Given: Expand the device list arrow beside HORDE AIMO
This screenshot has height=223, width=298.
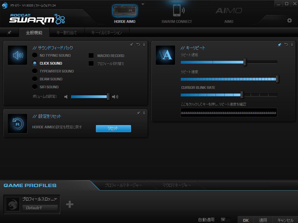Looking at the screenshot, I should [x=143, y=4].
